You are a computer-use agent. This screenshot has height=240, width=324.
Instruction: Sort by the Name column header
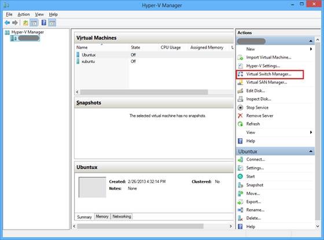click(x=82, y=47)
